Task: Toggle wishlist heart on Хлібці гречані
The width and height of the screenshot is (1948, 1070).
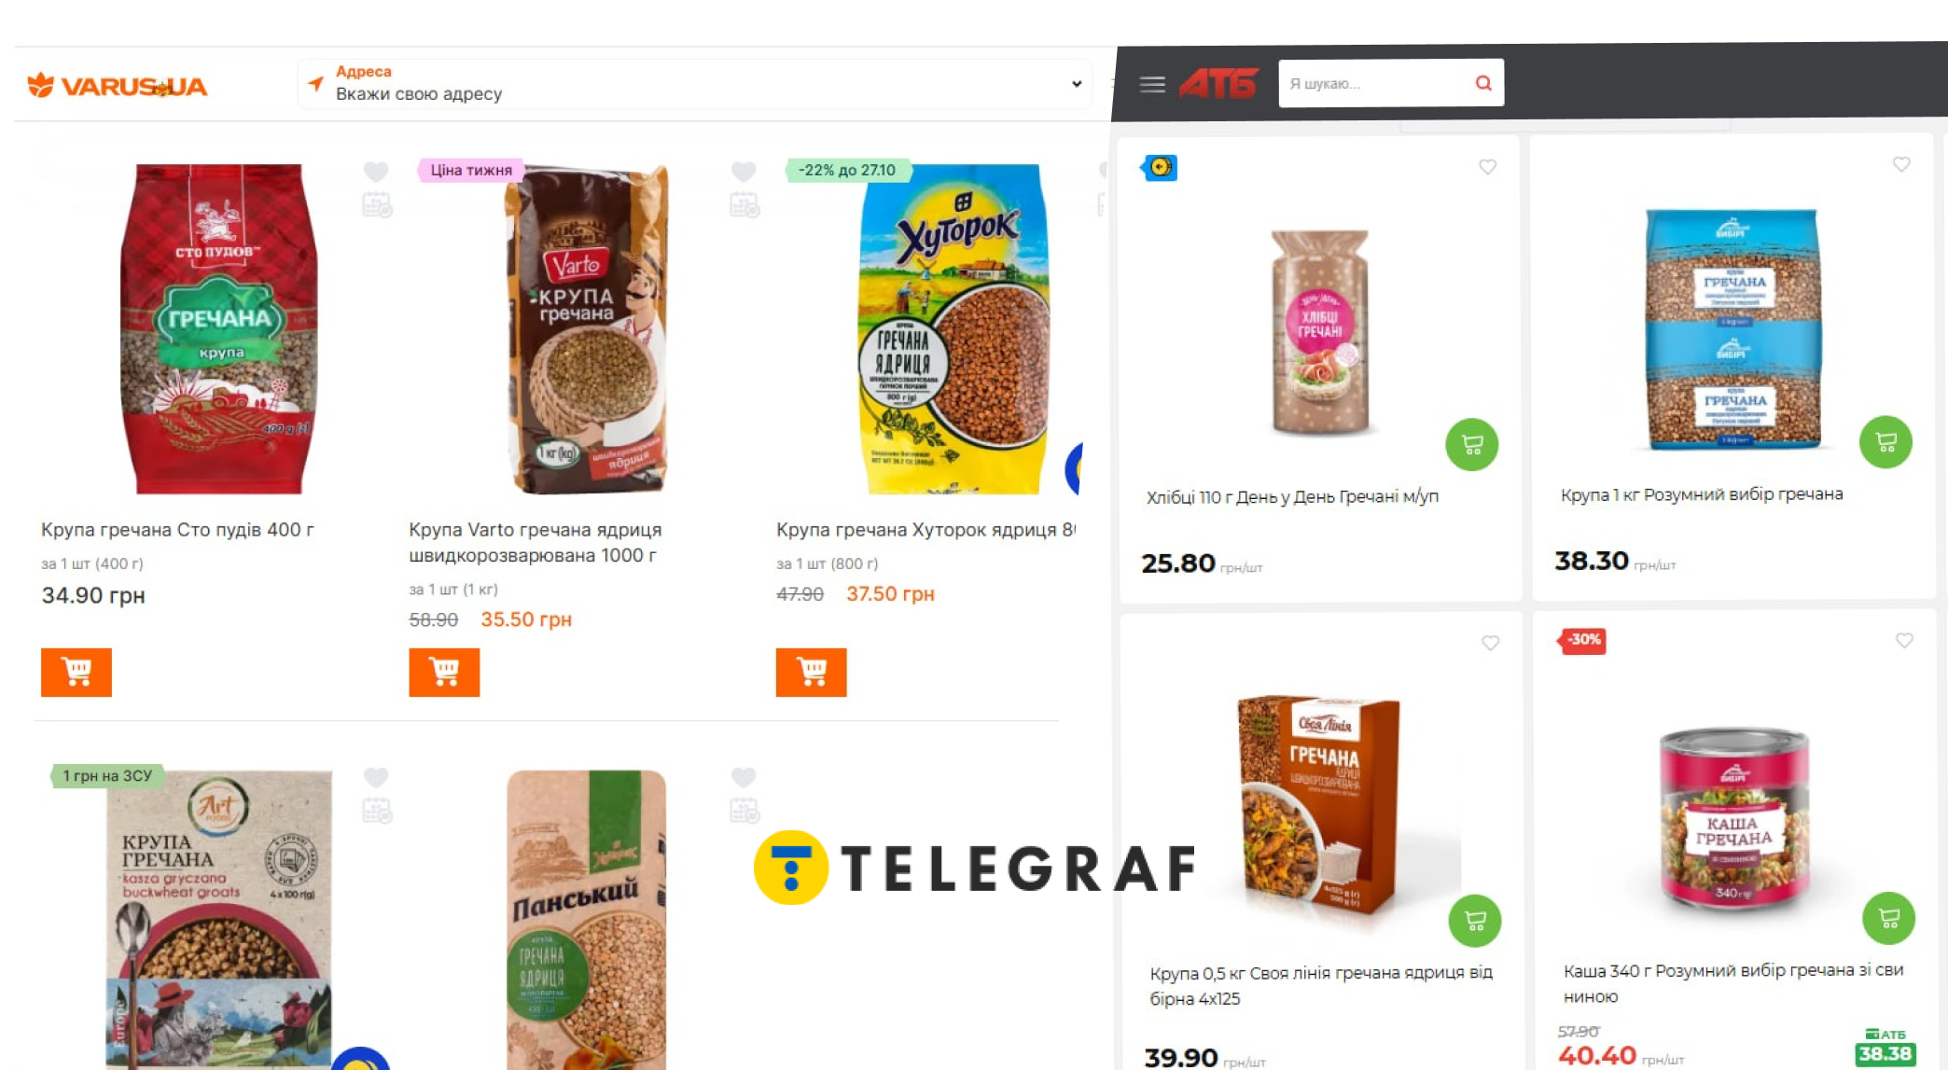Action: (x=1487, y=167)
